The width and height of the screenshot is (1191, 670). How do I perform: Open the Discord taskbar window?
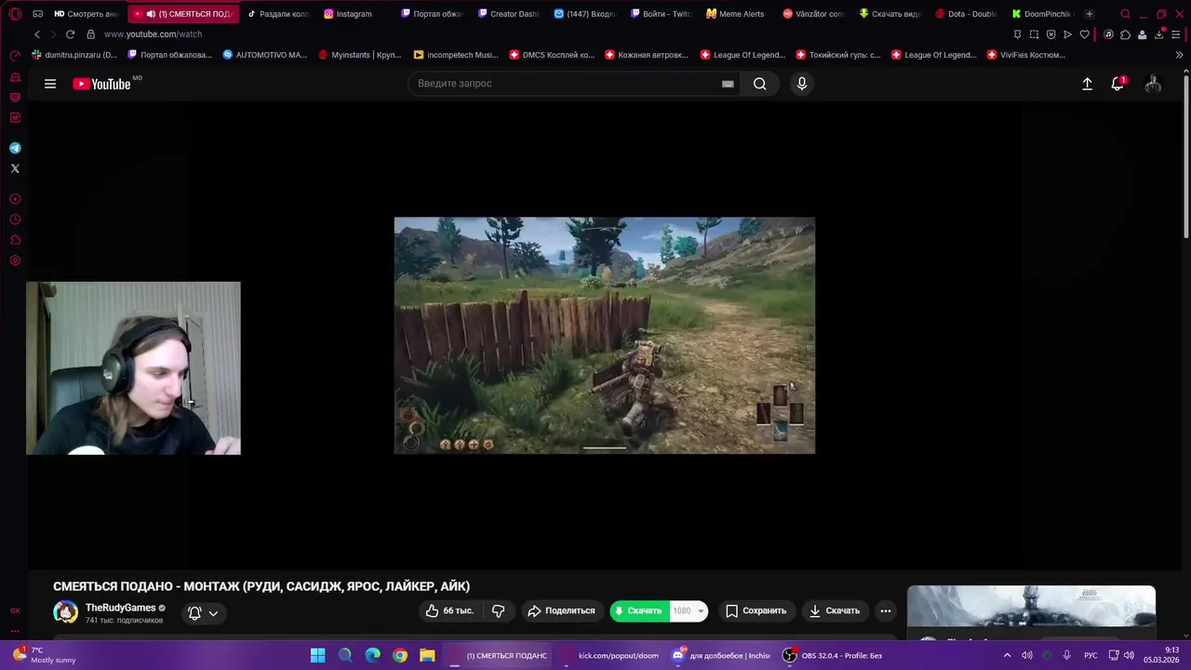coord(721,655)
